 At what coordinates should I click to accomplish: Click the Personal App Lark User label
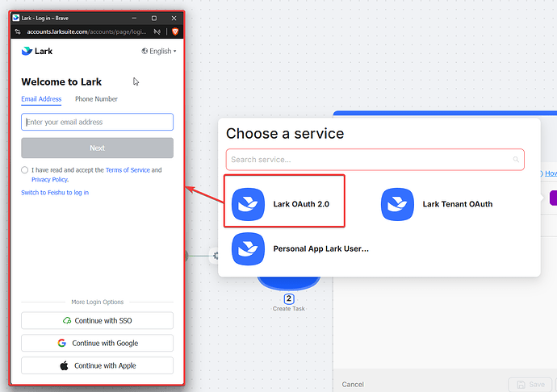(x=321, y=249)
